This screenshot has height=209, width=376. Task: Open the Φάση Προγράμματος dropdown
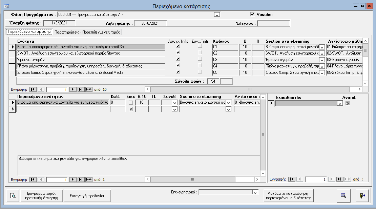click(217, 15)
